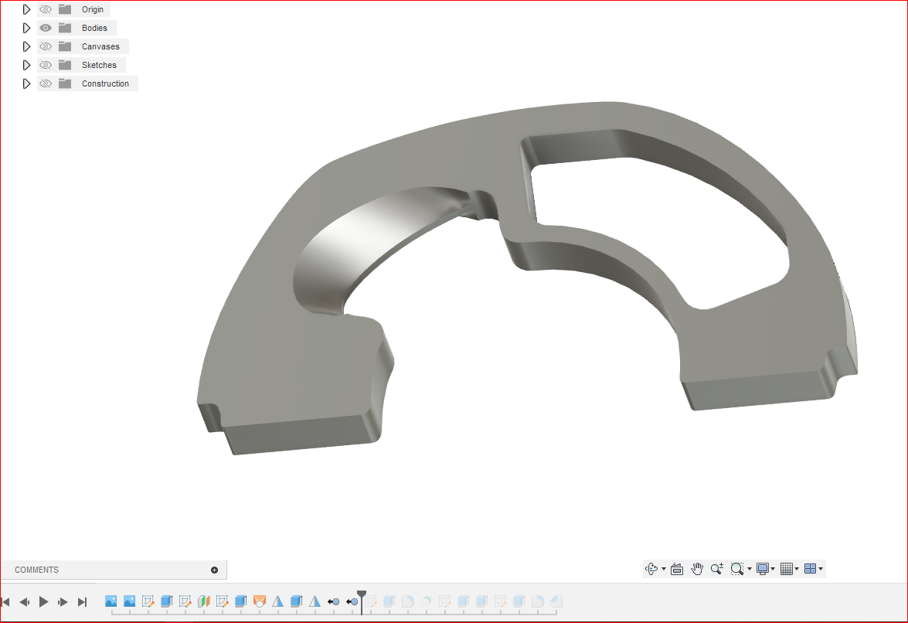
Task: Expand the Construction folder tree
Action: (27, 83)
